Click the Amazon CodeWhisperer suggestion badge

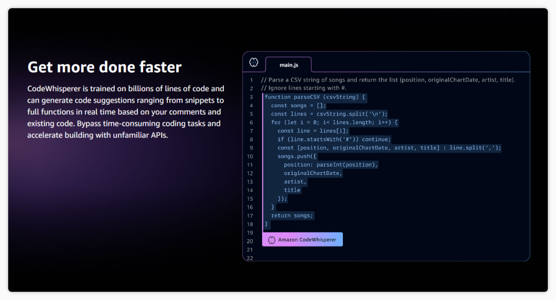[303, 239]
